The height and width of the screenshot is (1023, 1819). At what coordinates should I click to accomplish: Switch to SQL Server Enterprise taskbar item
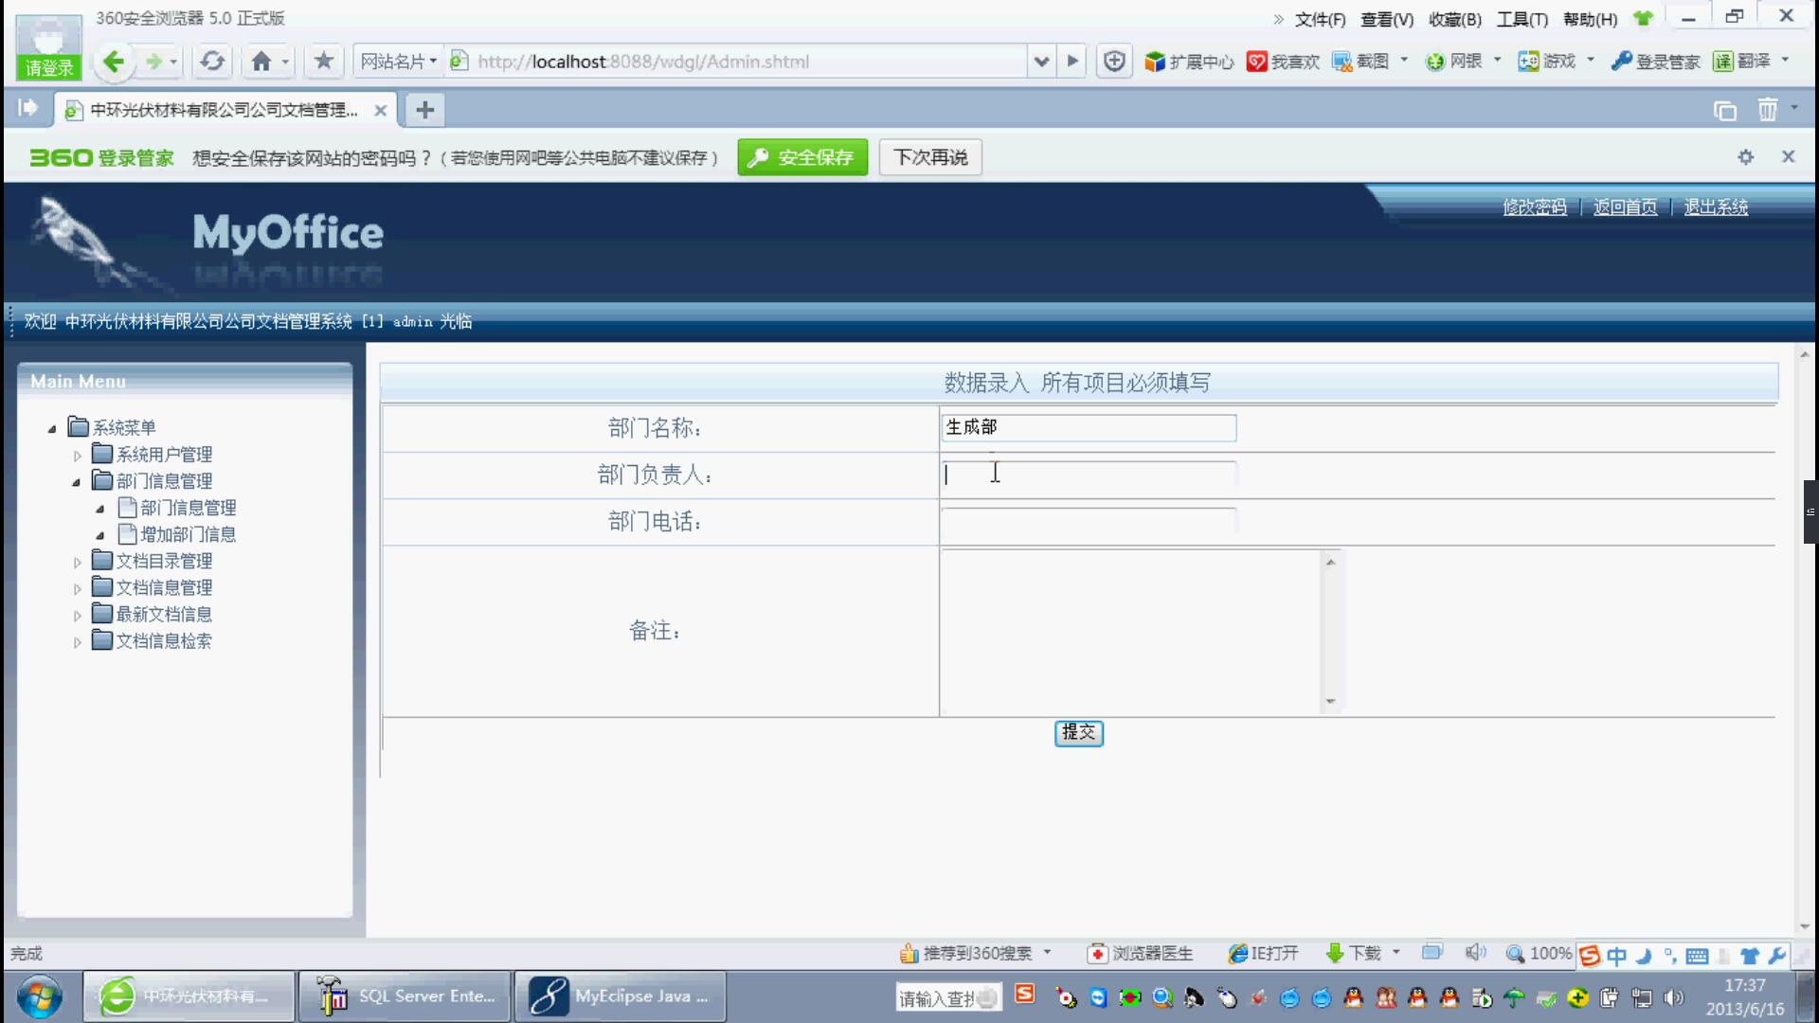[405, 996]
